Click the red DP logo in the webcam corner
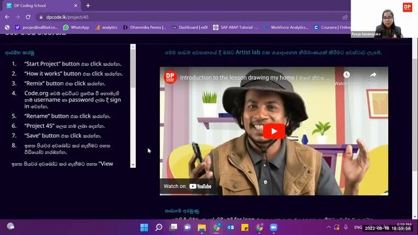 [407, 7]
